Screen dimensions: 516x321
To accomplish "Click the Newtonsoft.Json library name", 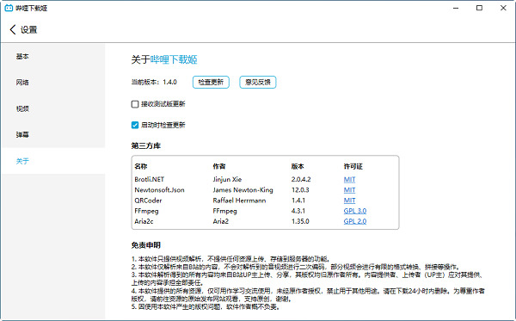I will (x=160, y=190).
